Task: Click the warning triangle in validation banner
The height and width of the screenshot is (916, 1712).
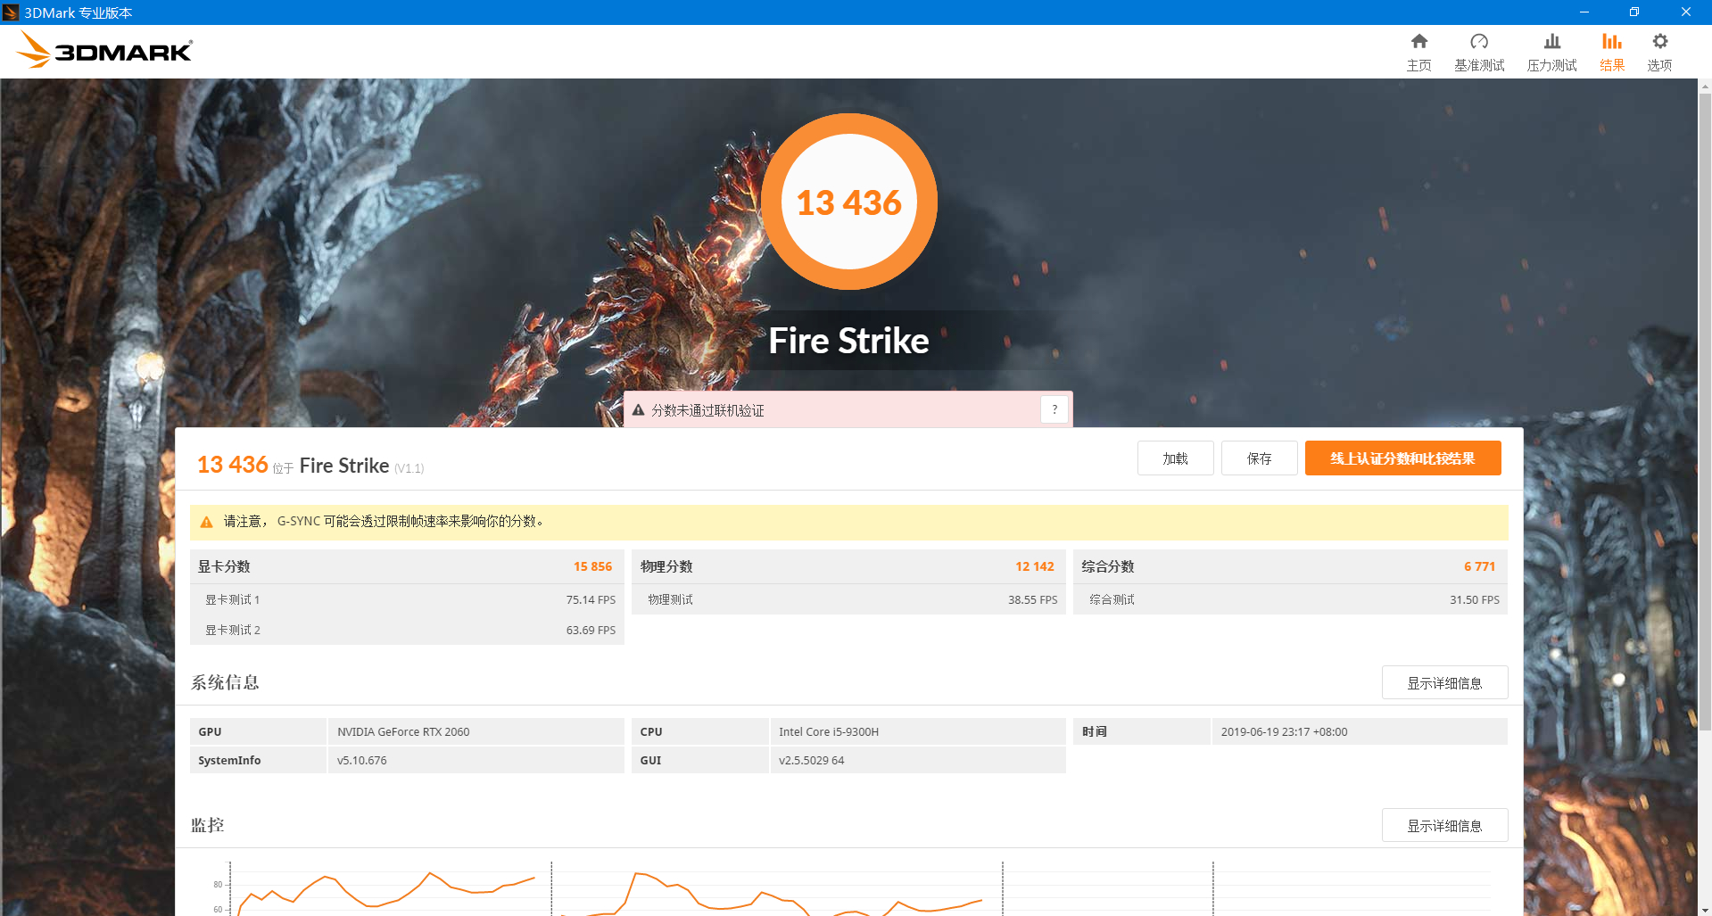Action: [638, 410]
